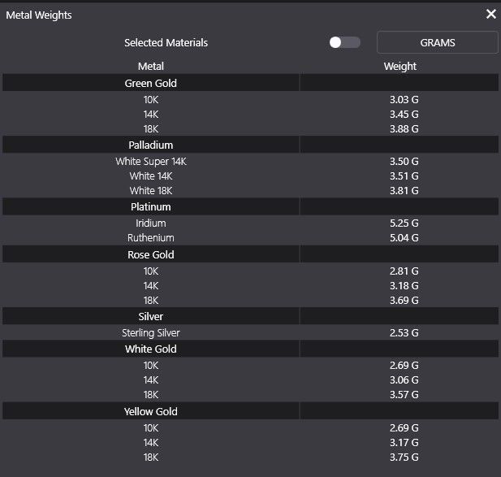Image resolution: width=501 pixels, height=477 pixels.
Task: Select the White Gold group header
Action: (151, 349)
